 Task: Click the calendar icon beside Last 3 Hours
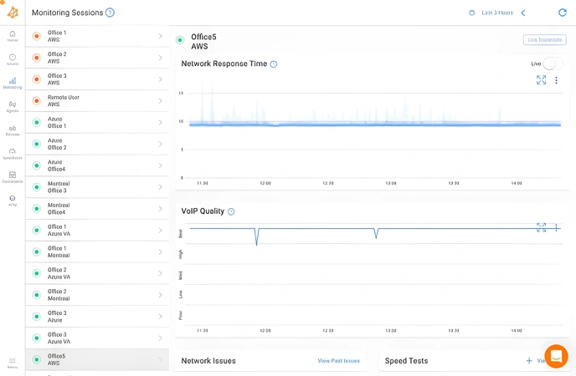(471, 13)
